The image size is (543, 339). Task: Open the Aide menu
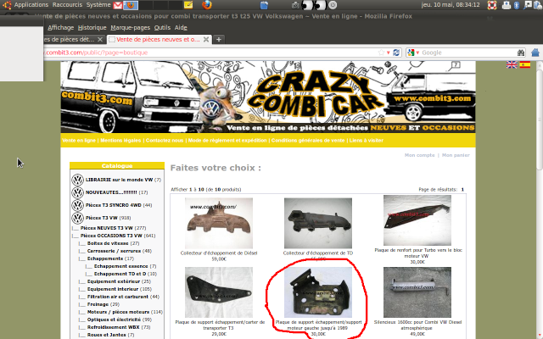(x=181, y=28)
